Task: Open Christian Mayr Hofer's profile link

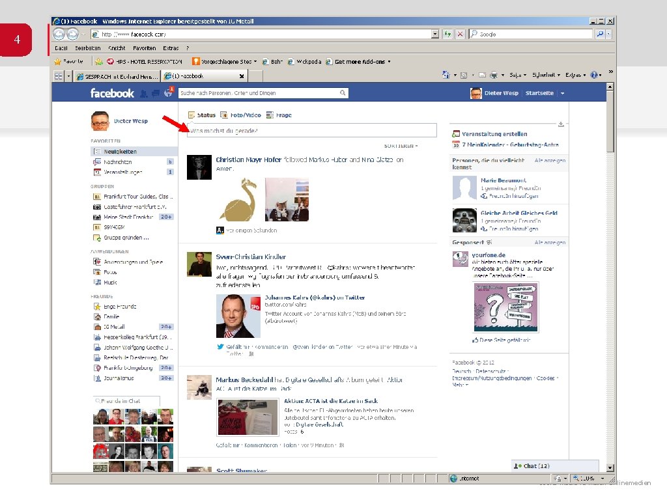Action: pos(248,160)
